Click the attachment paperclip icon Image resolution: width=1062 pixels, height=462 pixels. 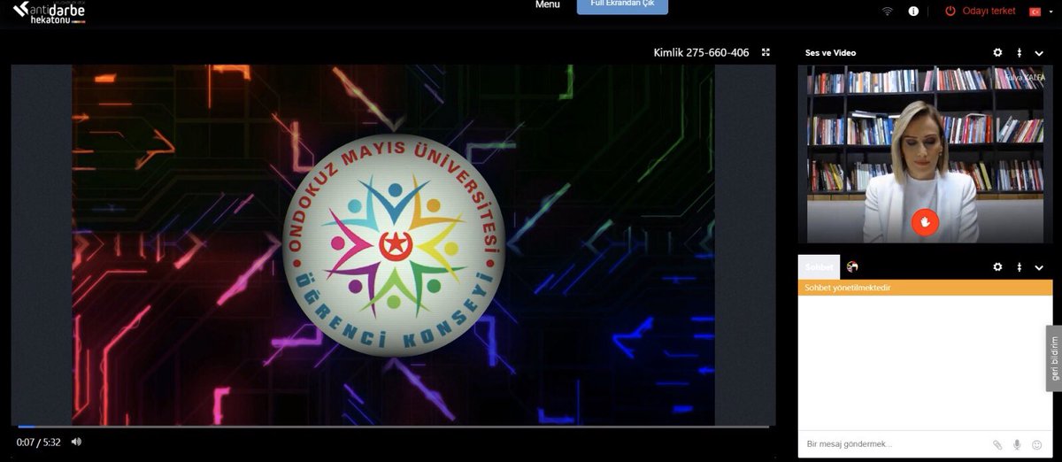click(x=997, y=445)
